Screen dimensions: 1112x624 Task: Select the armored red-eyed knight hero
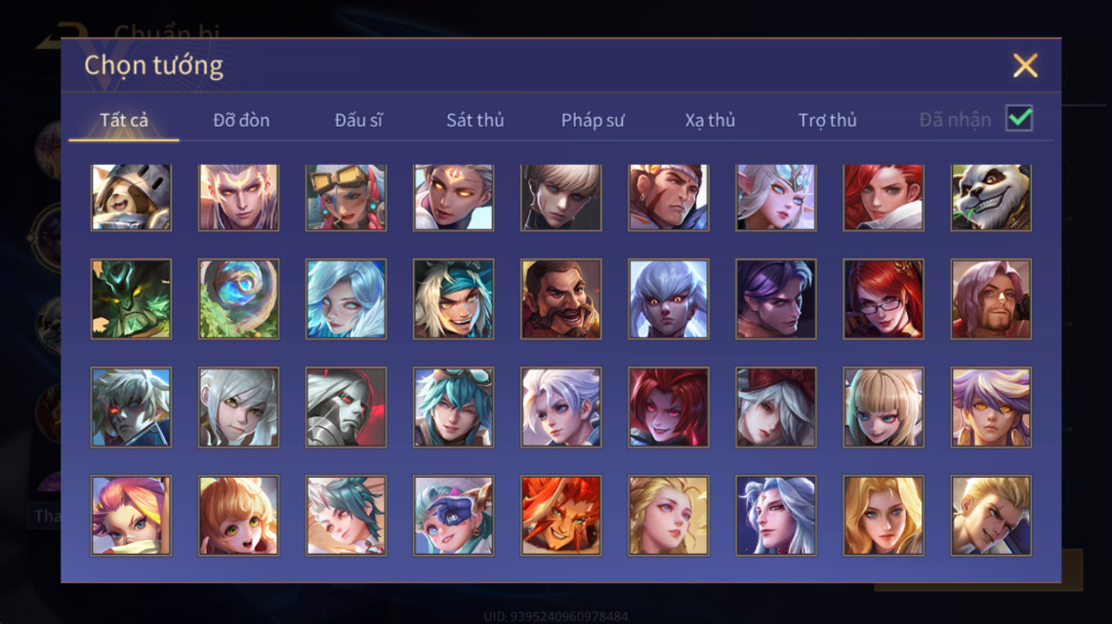[346, 408]
